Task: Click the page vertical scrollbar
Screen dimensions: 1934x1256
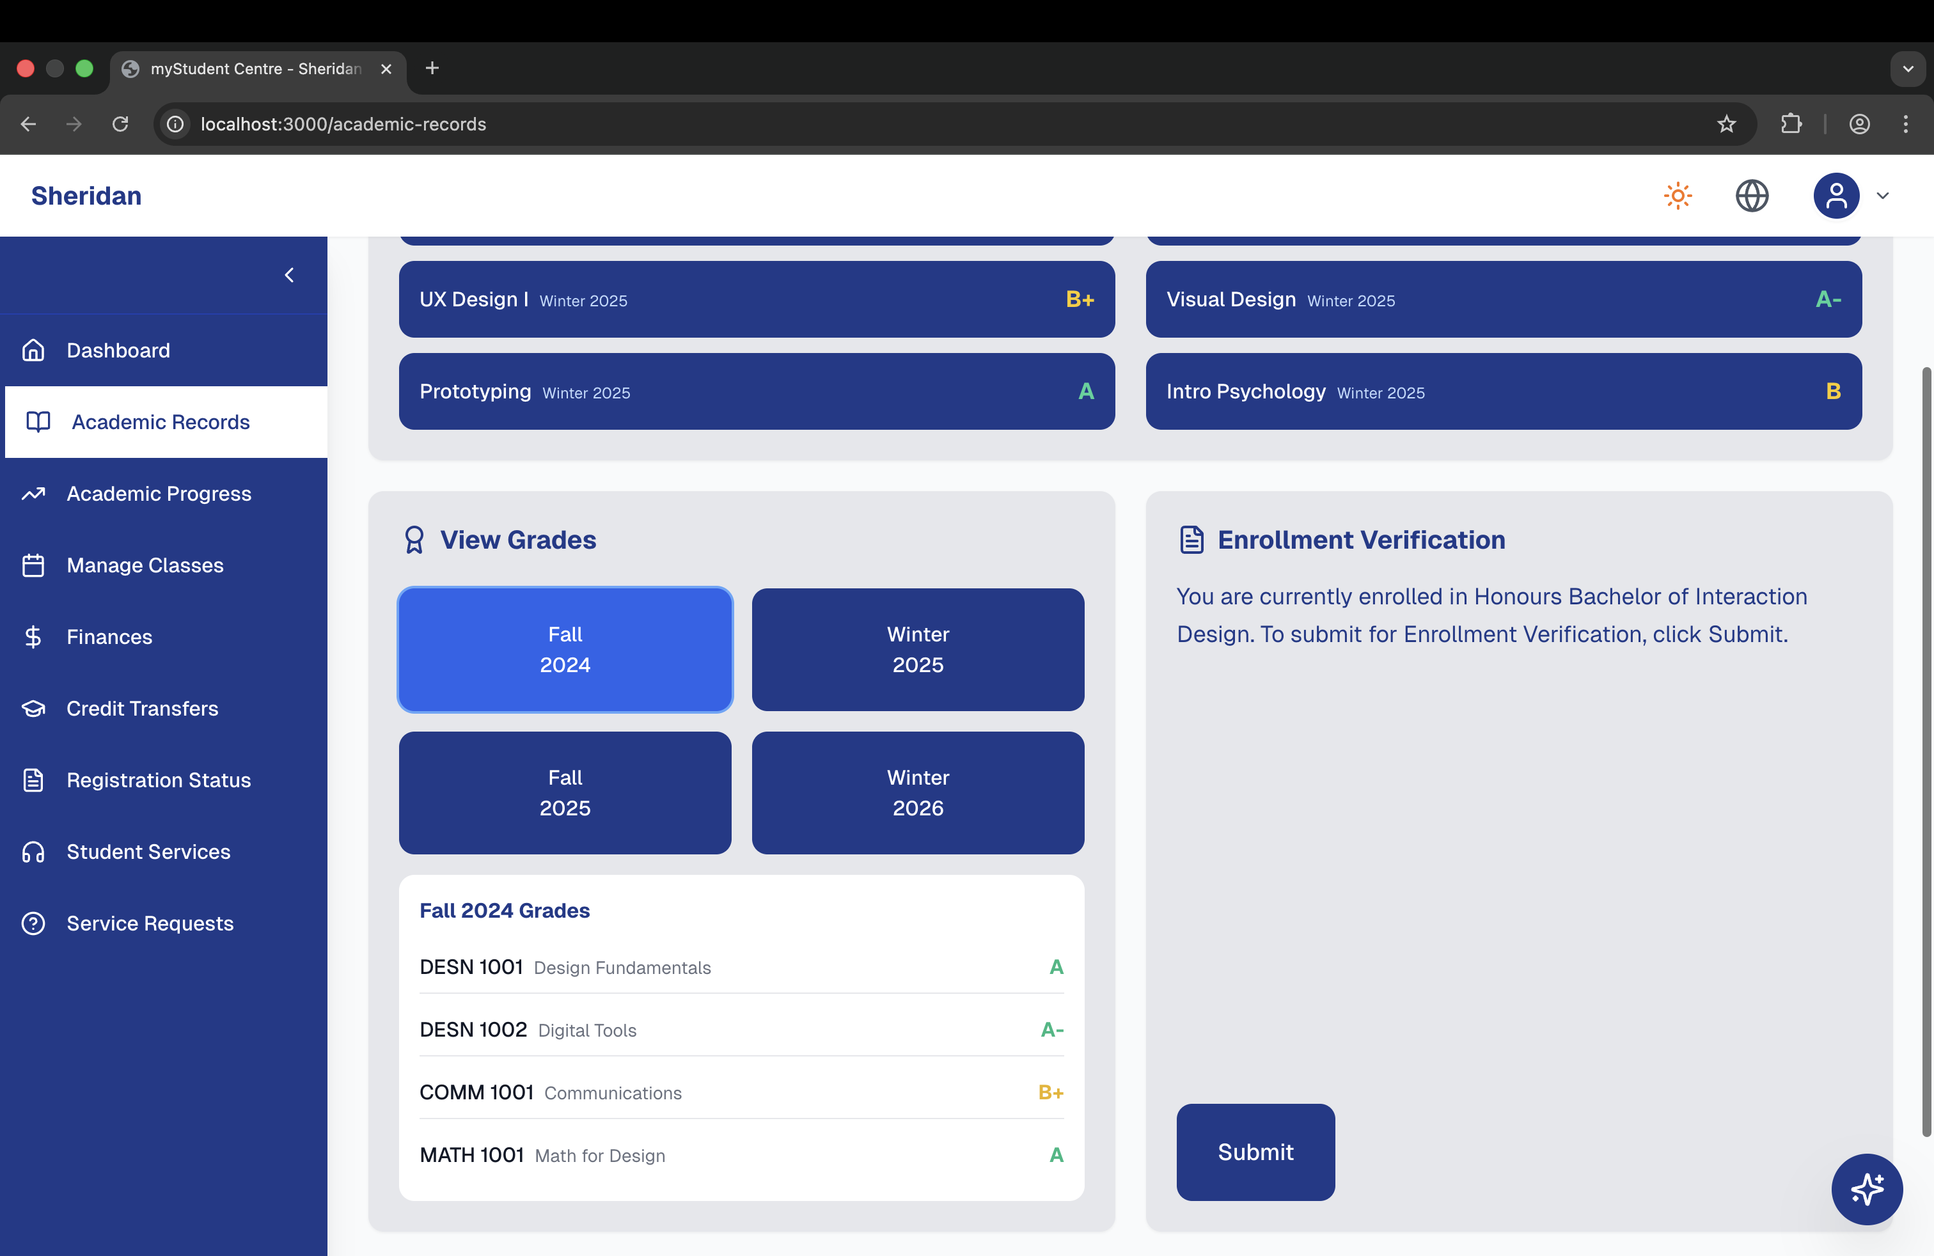Action: tap(1925, 751)
